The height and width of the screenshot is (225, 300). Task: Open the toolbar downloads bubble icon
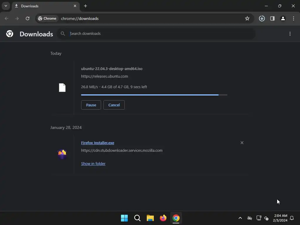(262, 18)
